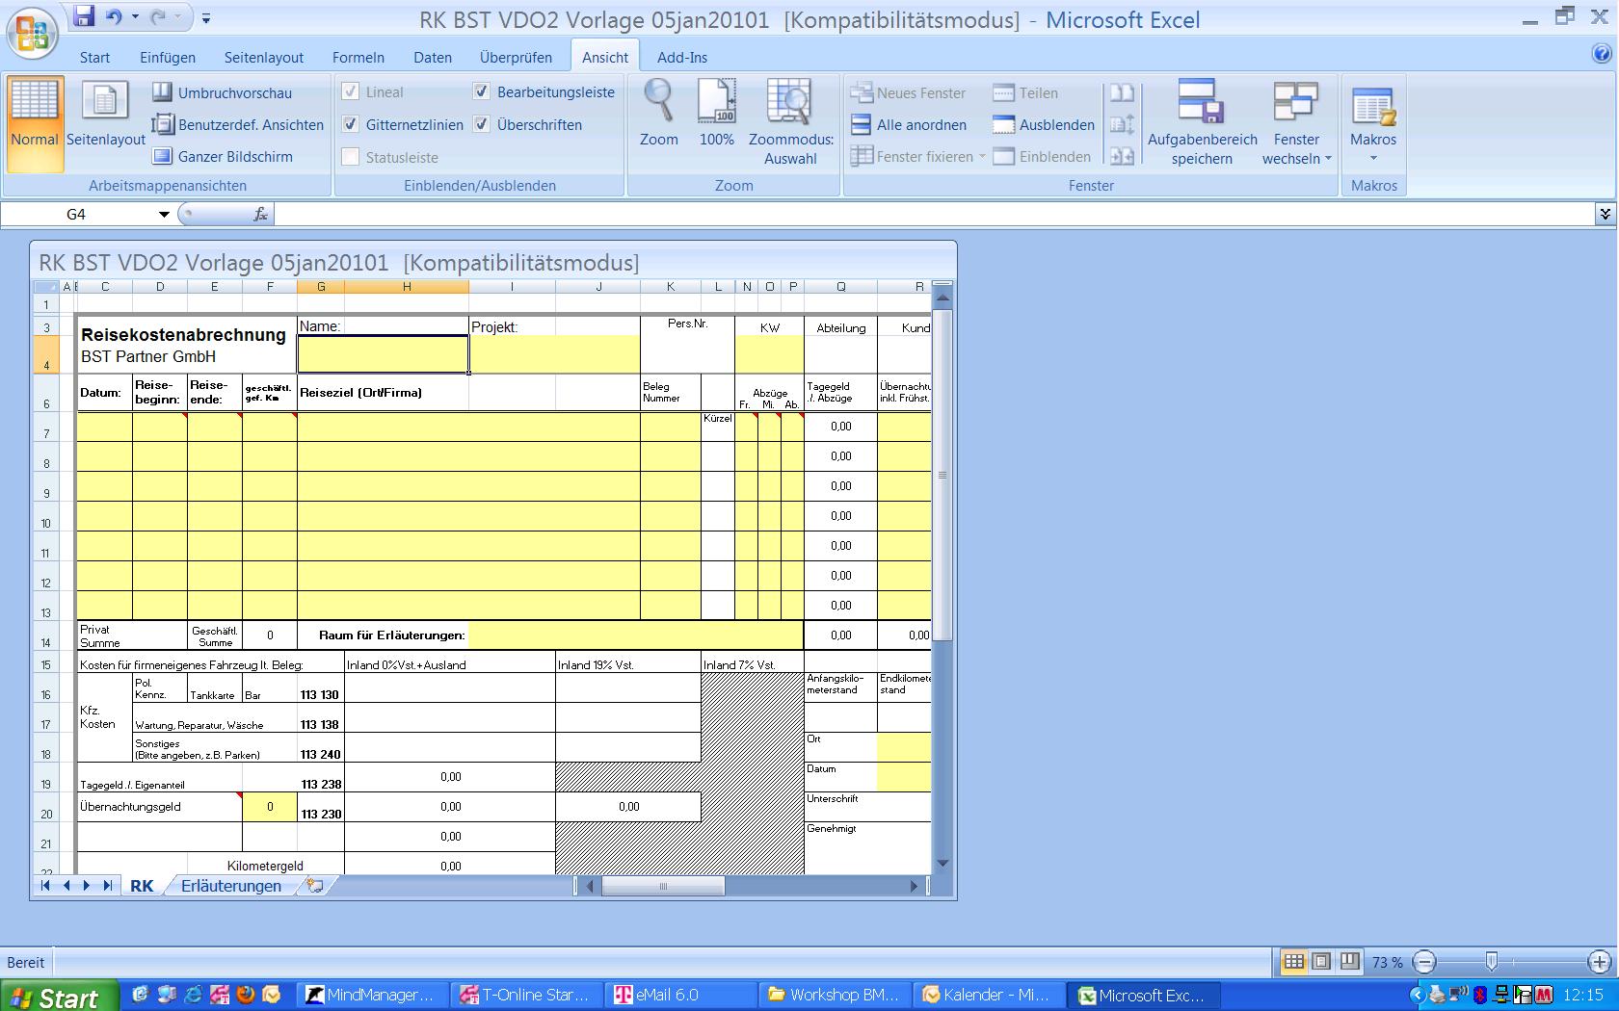Click the 73 % zoom level button
This screenshot has width=1619, height=1011.
[x=1387, y=962]
